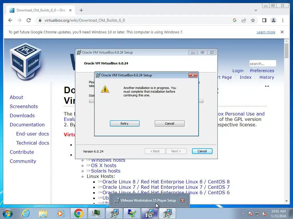Open Action Center flag in tray
The image size is (293, 219).
(x=250, y=214)
